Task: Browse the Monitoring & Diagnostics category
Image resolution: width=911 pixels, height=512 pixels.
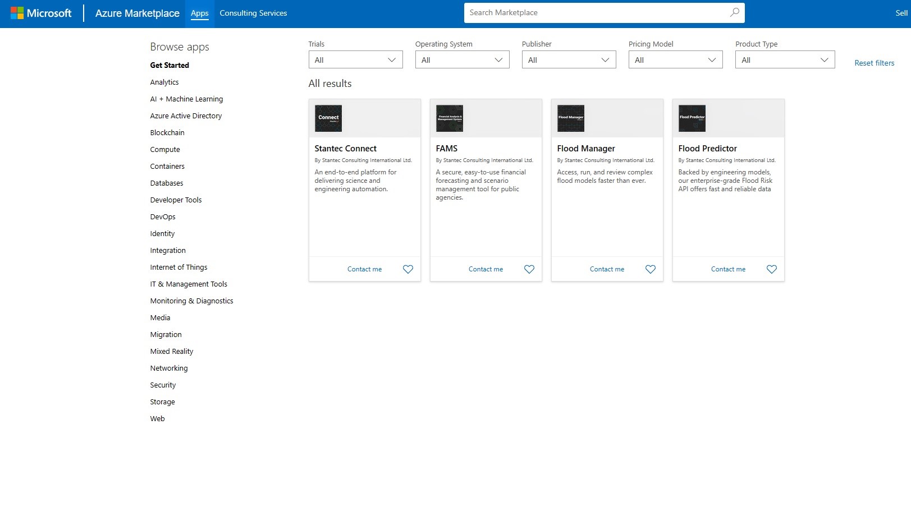Action: 191,301
